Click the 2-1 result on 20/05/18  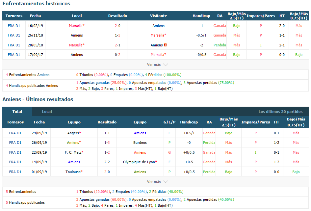[x=117, y=45]
